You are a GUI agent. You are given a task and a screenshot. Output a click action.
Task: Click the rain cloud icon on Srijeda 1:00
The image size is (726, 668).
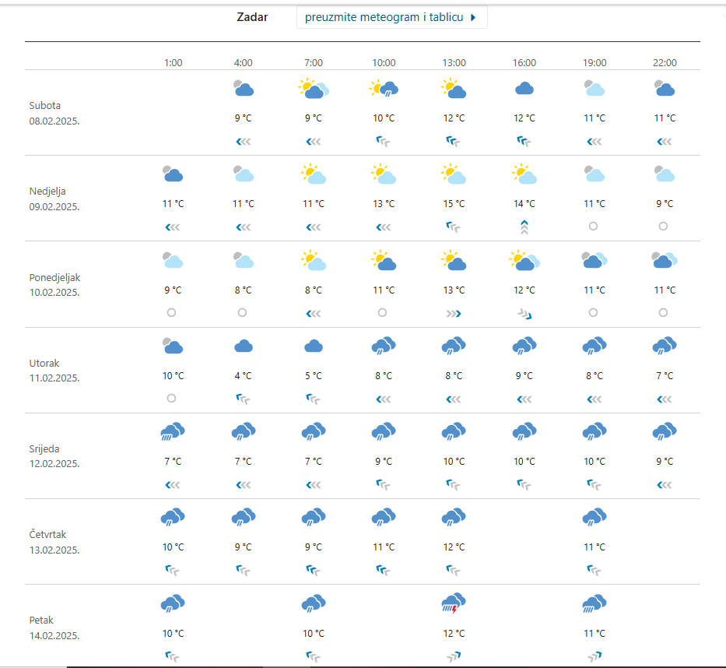(x=173, y=431)
